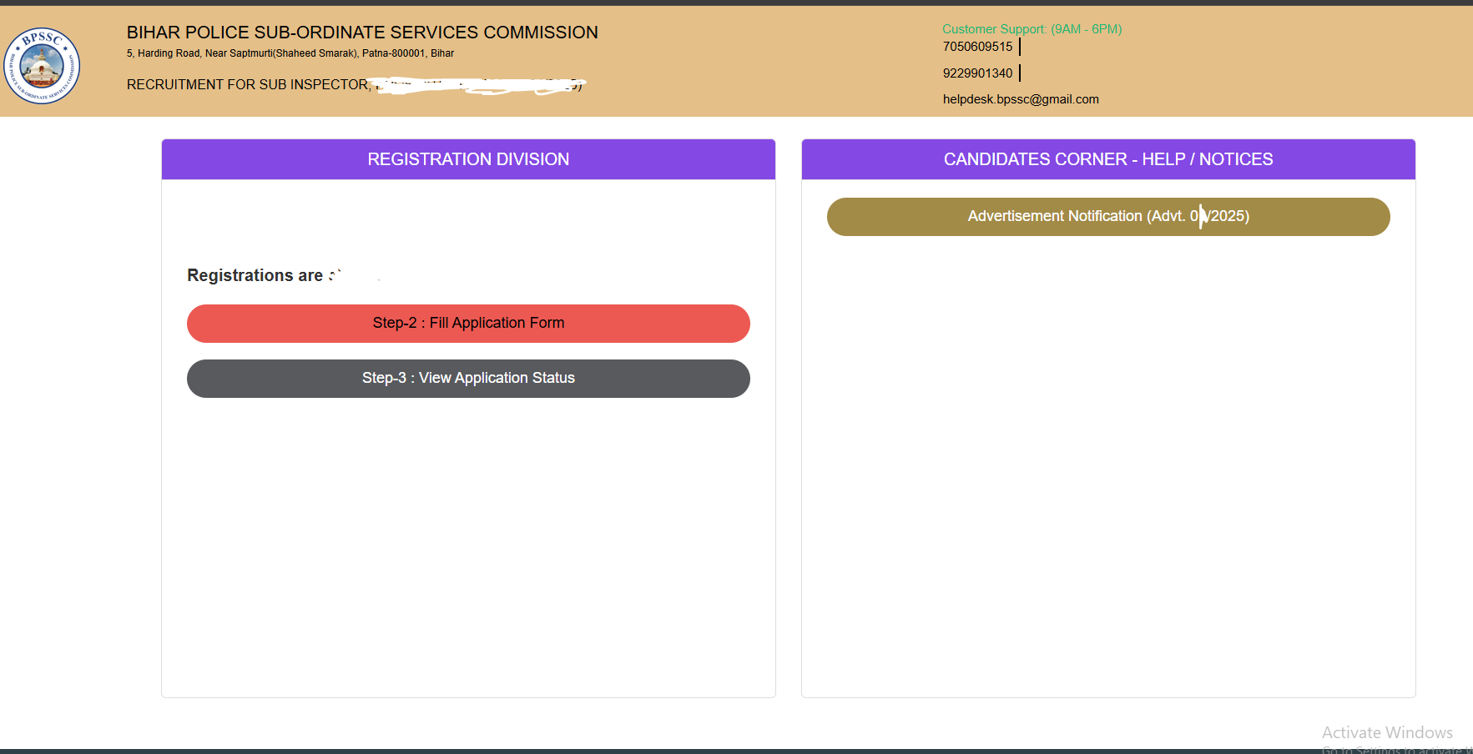The width and height of the screenshot is (1473, 754).
Task: Click support phone number 7050609515
Action: point(977,47)
